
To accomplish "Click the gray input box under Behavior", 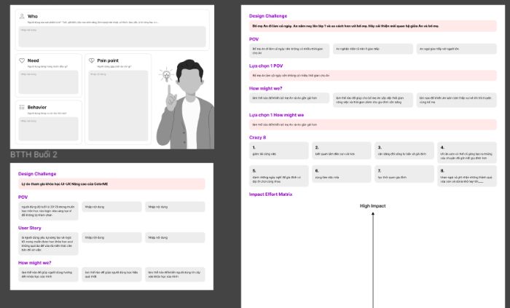I will (x=49, y=129).
